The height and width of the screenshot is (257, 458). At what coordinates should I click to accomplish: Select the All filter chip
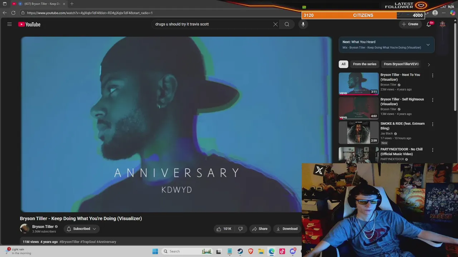click(x=343, y=64)
